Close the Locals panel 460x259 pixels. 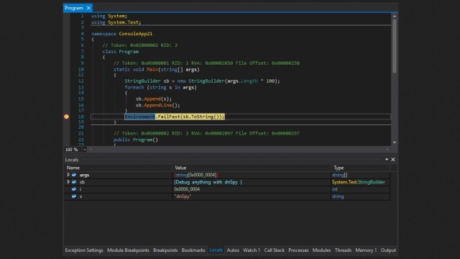point(393,159)
